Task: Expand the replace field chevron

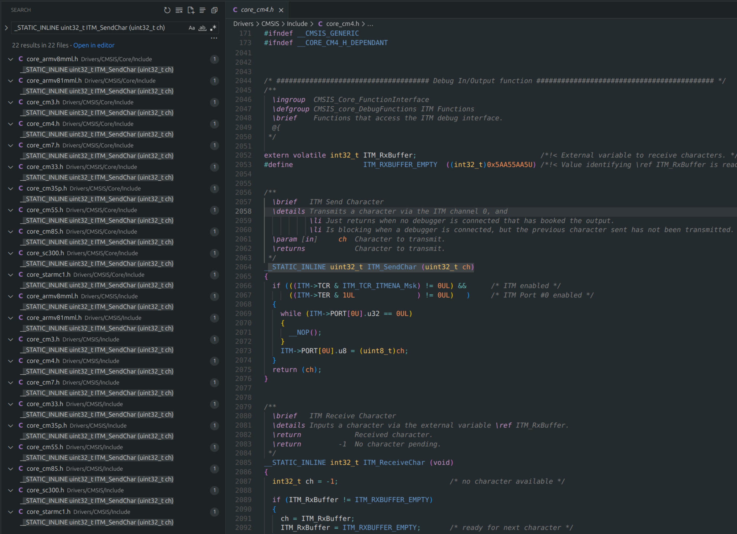Action: point(6,28)
